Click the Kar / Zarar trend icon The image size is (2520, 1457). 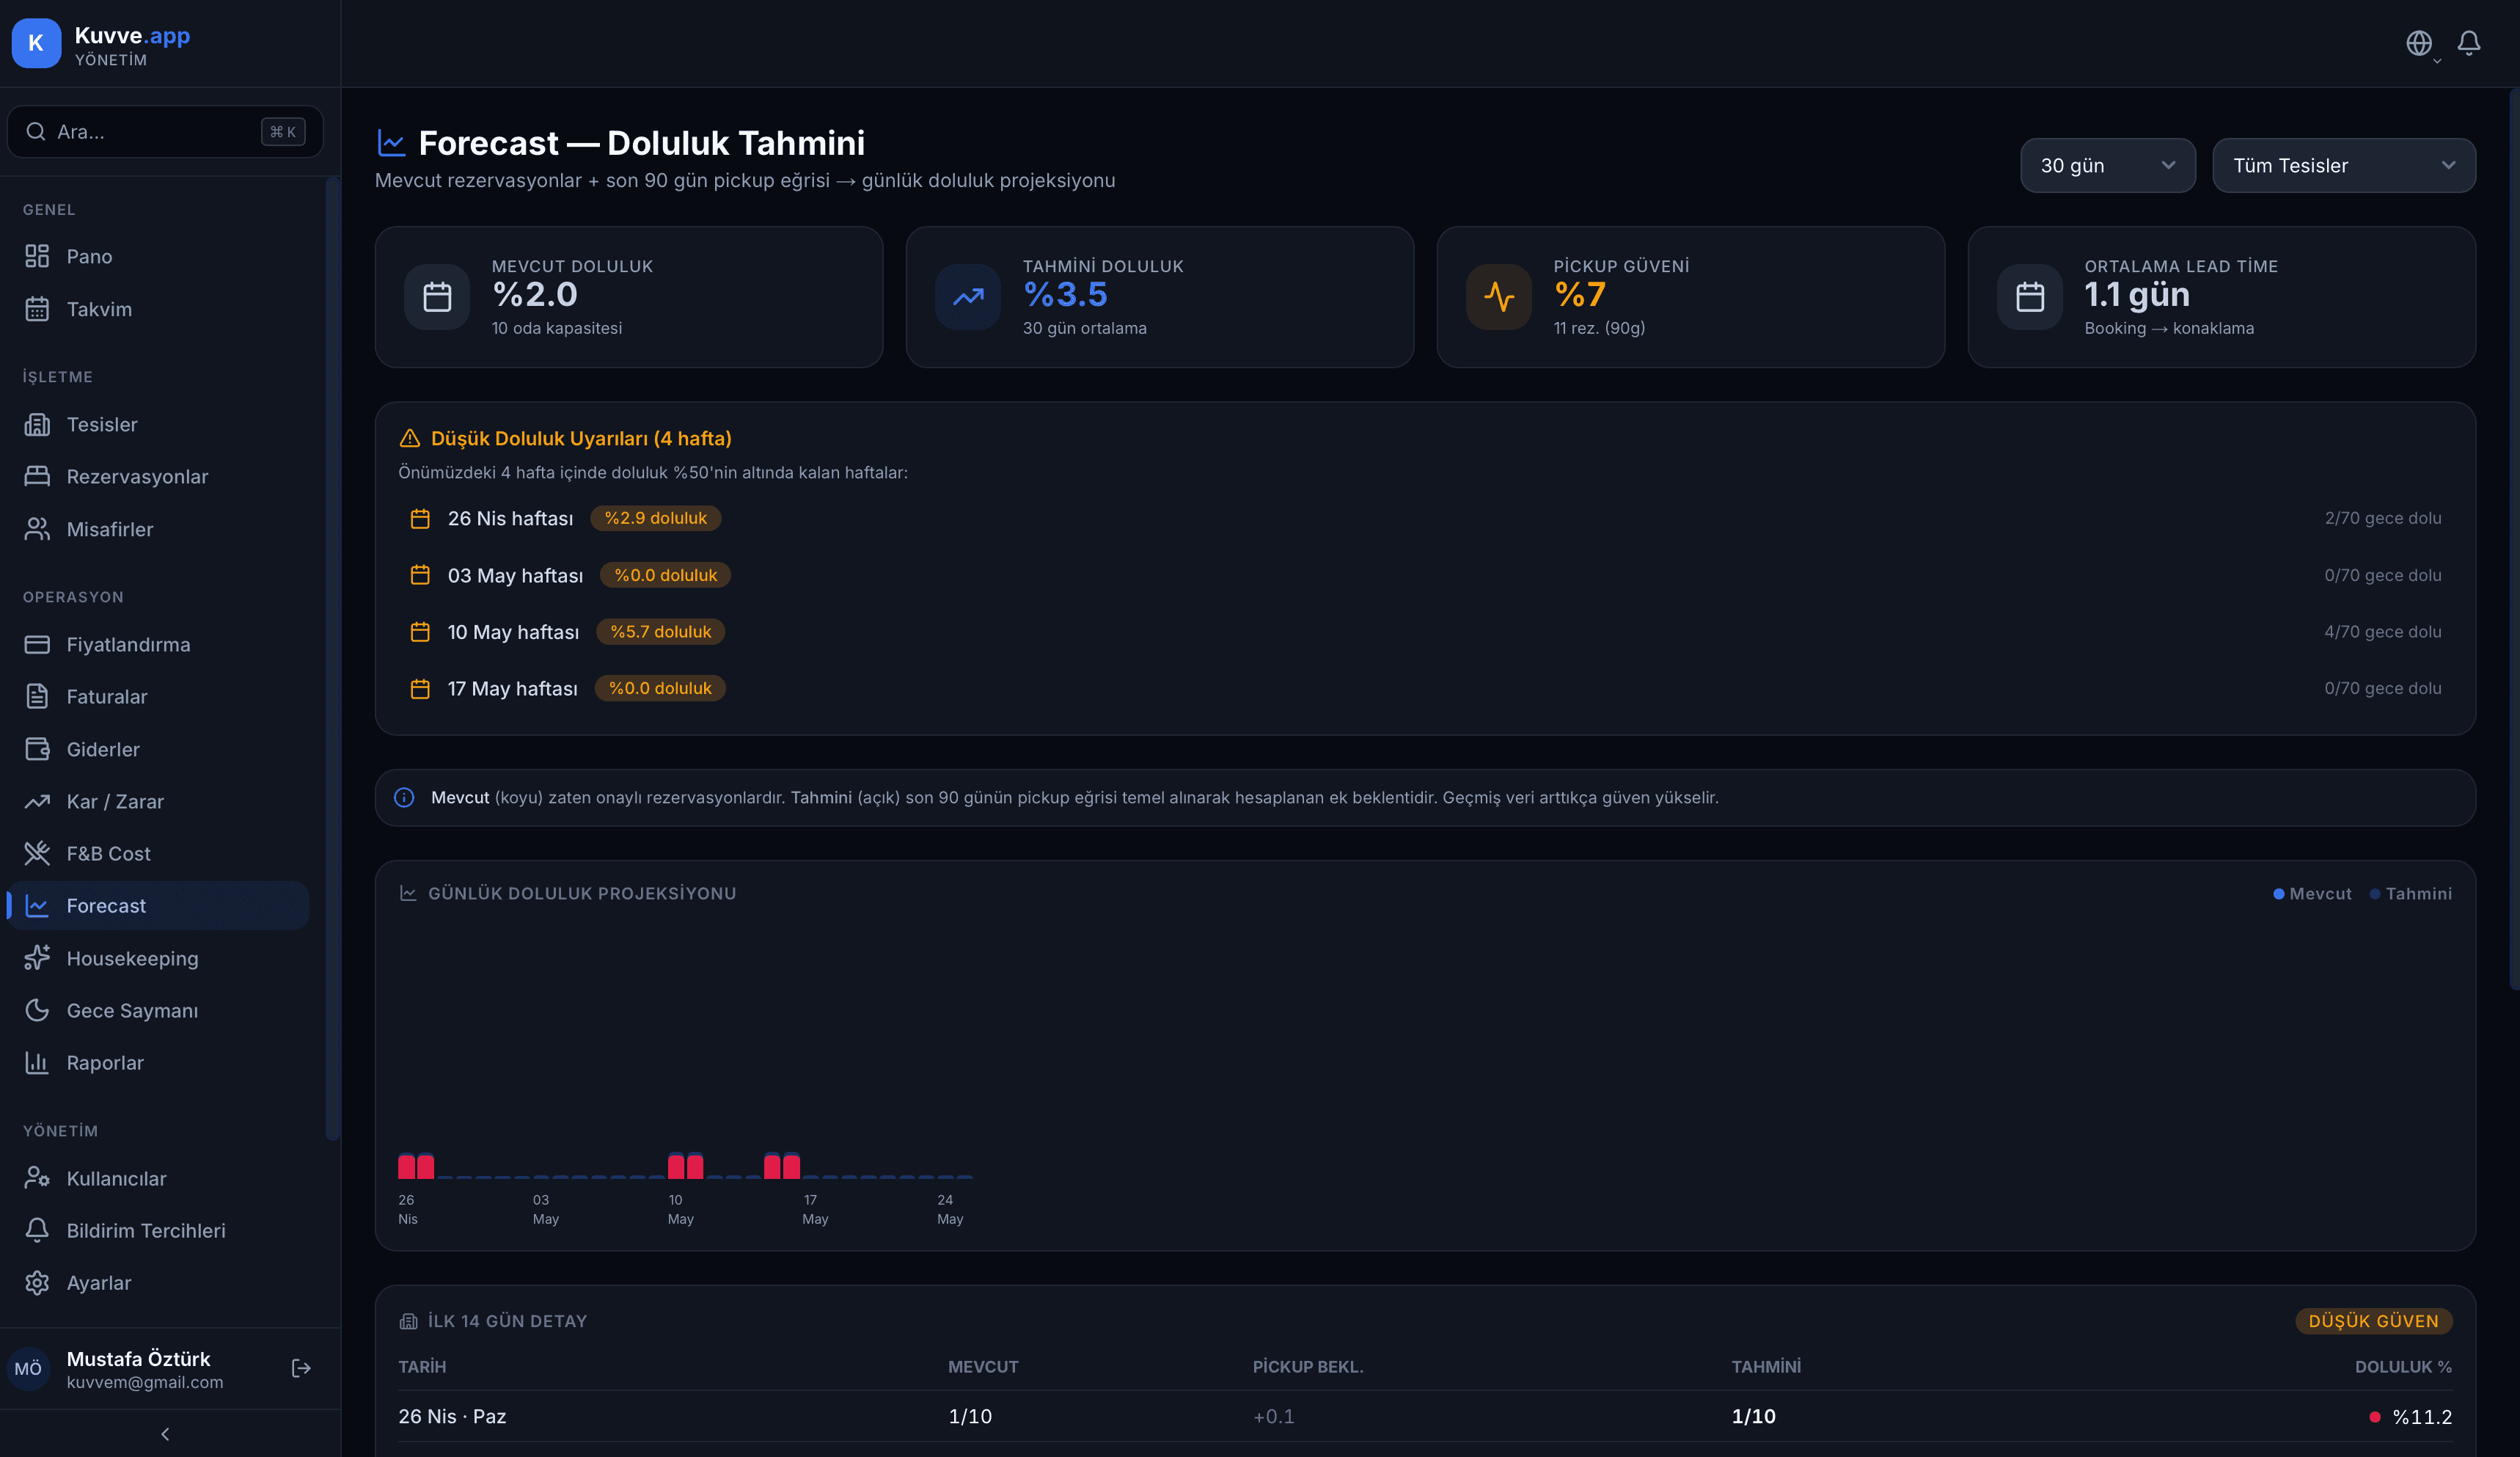[37, 801]
